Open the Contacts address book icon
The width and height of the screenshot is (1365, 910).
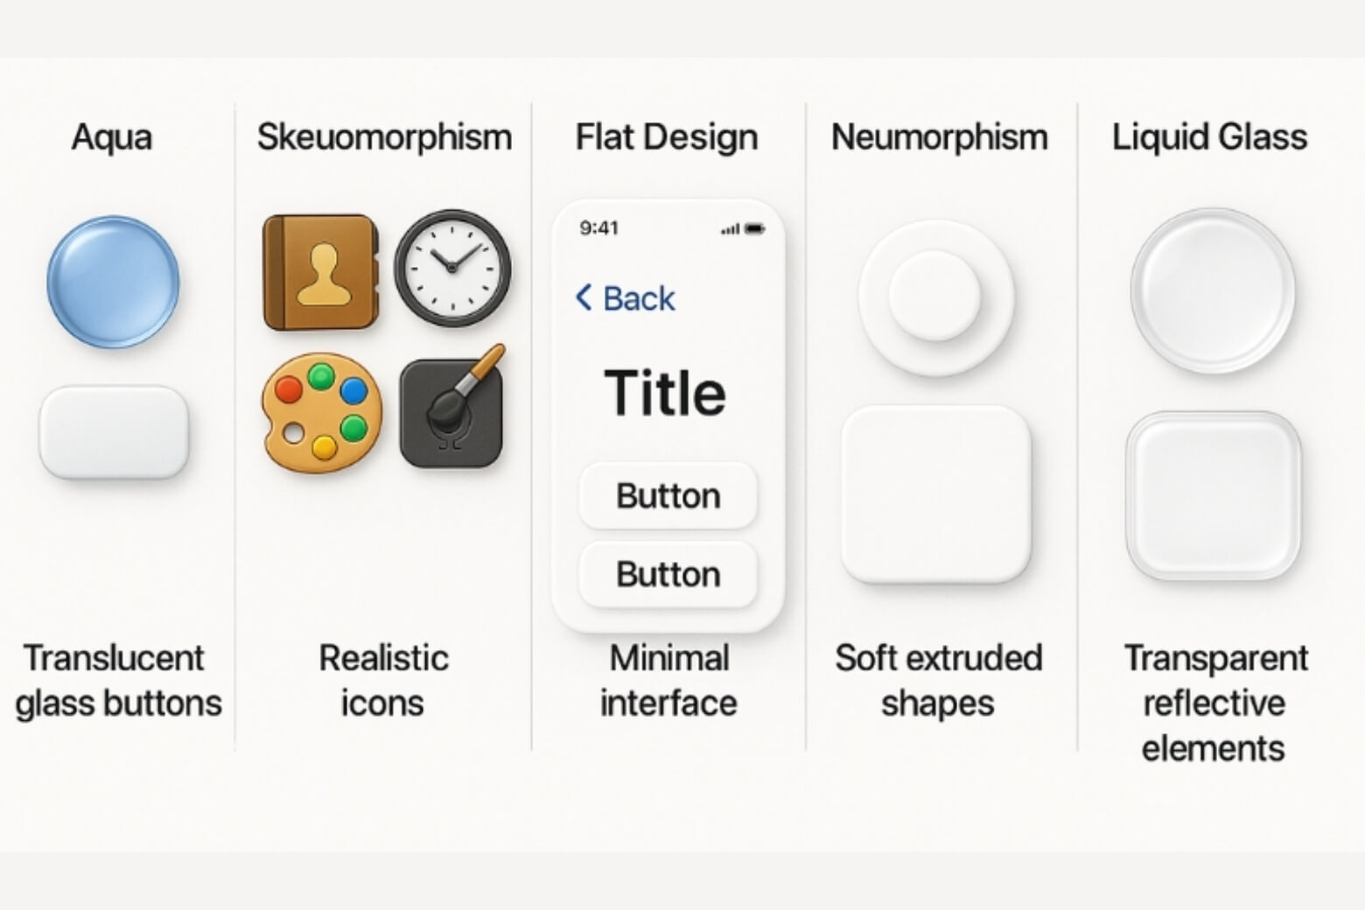click(x=320, y=272)
